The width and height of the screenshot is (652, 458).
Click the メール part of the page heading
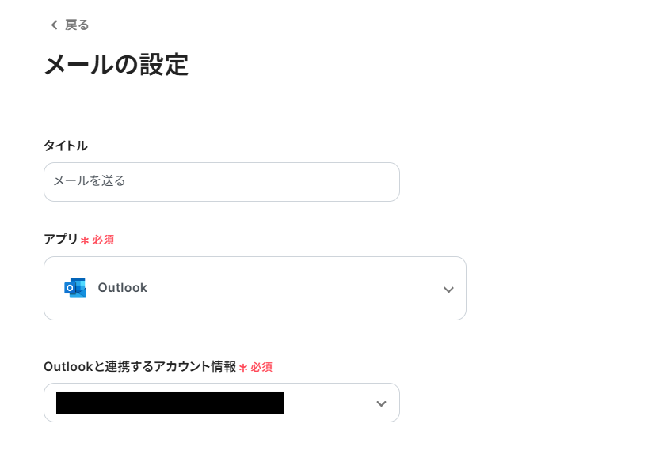(x=79, y=65)
